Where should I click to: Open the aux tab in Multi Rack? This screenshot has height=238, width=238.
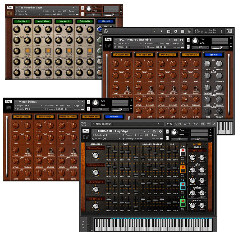pos(209,124)
